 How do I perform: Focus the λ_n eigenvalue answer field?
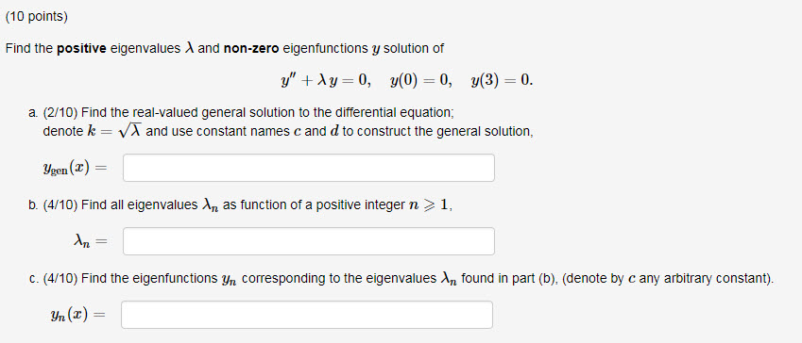coord(308,241)
